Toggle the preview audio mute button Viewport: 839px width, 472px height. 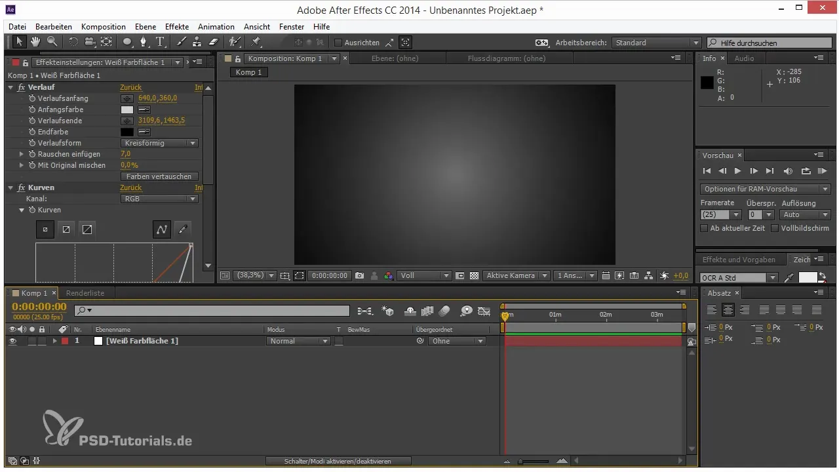click(x=788, y=171)
